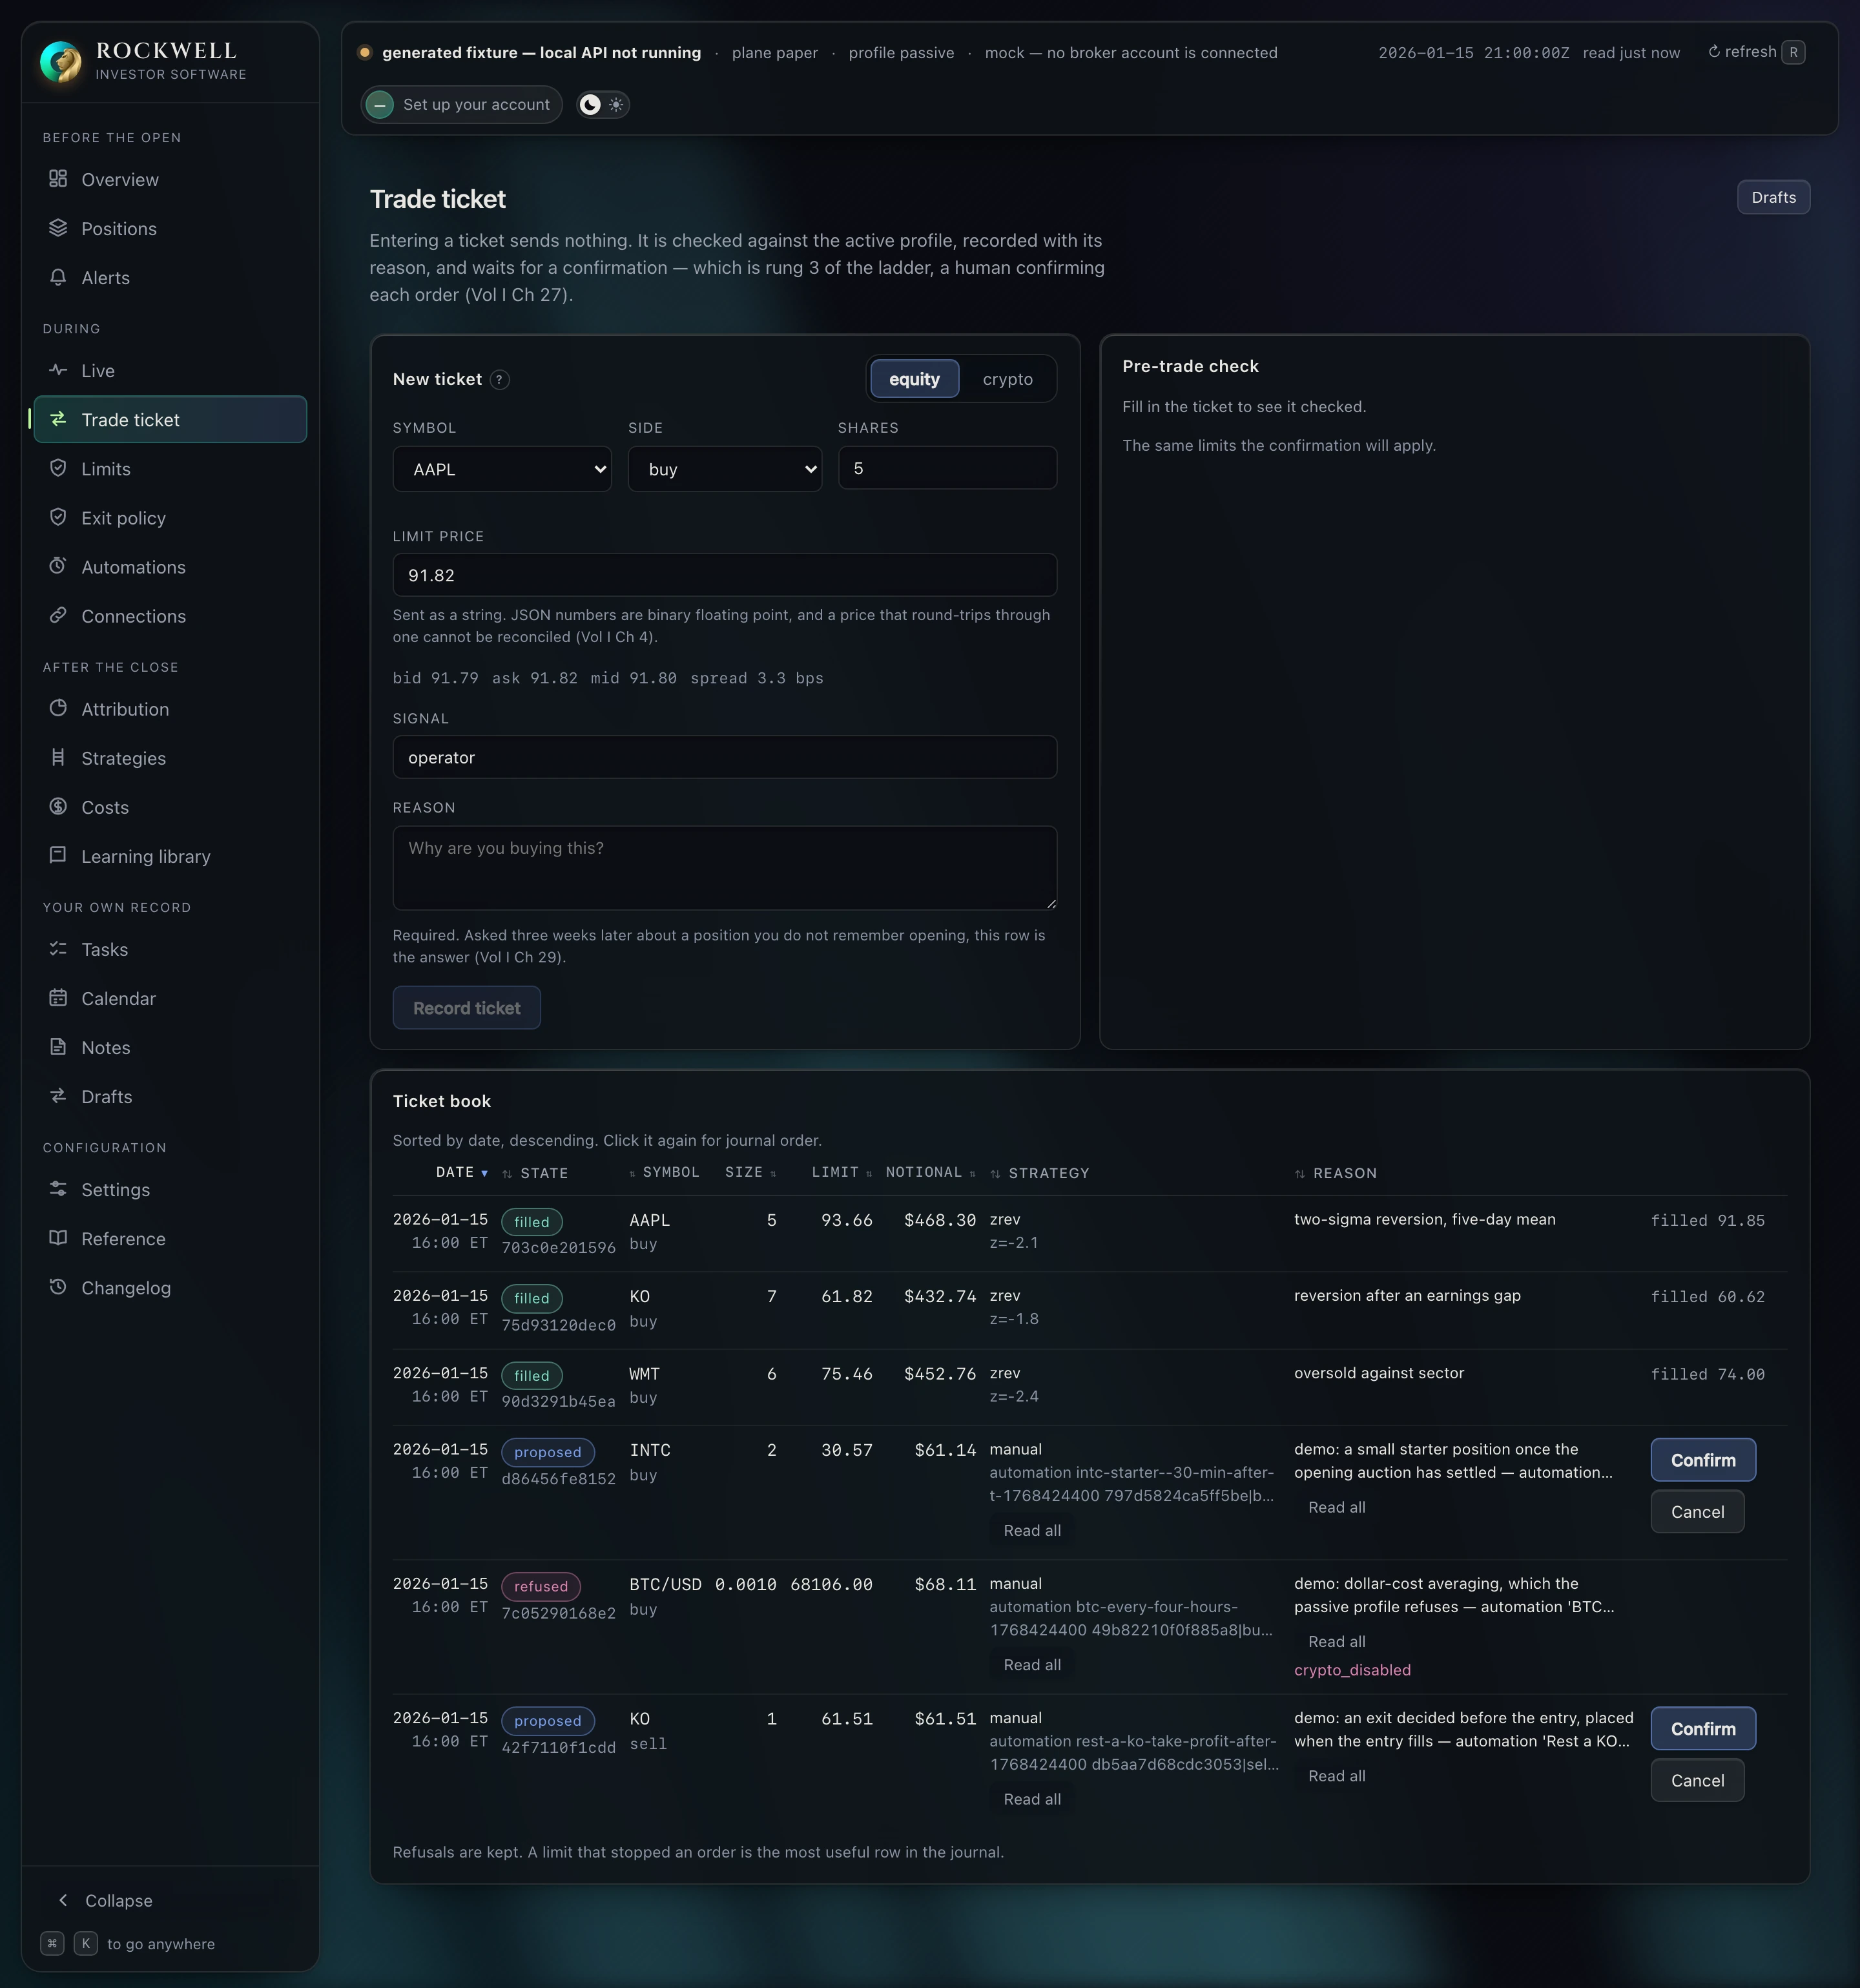Go to Settings in sidebar

click(x=170, y=1189)
